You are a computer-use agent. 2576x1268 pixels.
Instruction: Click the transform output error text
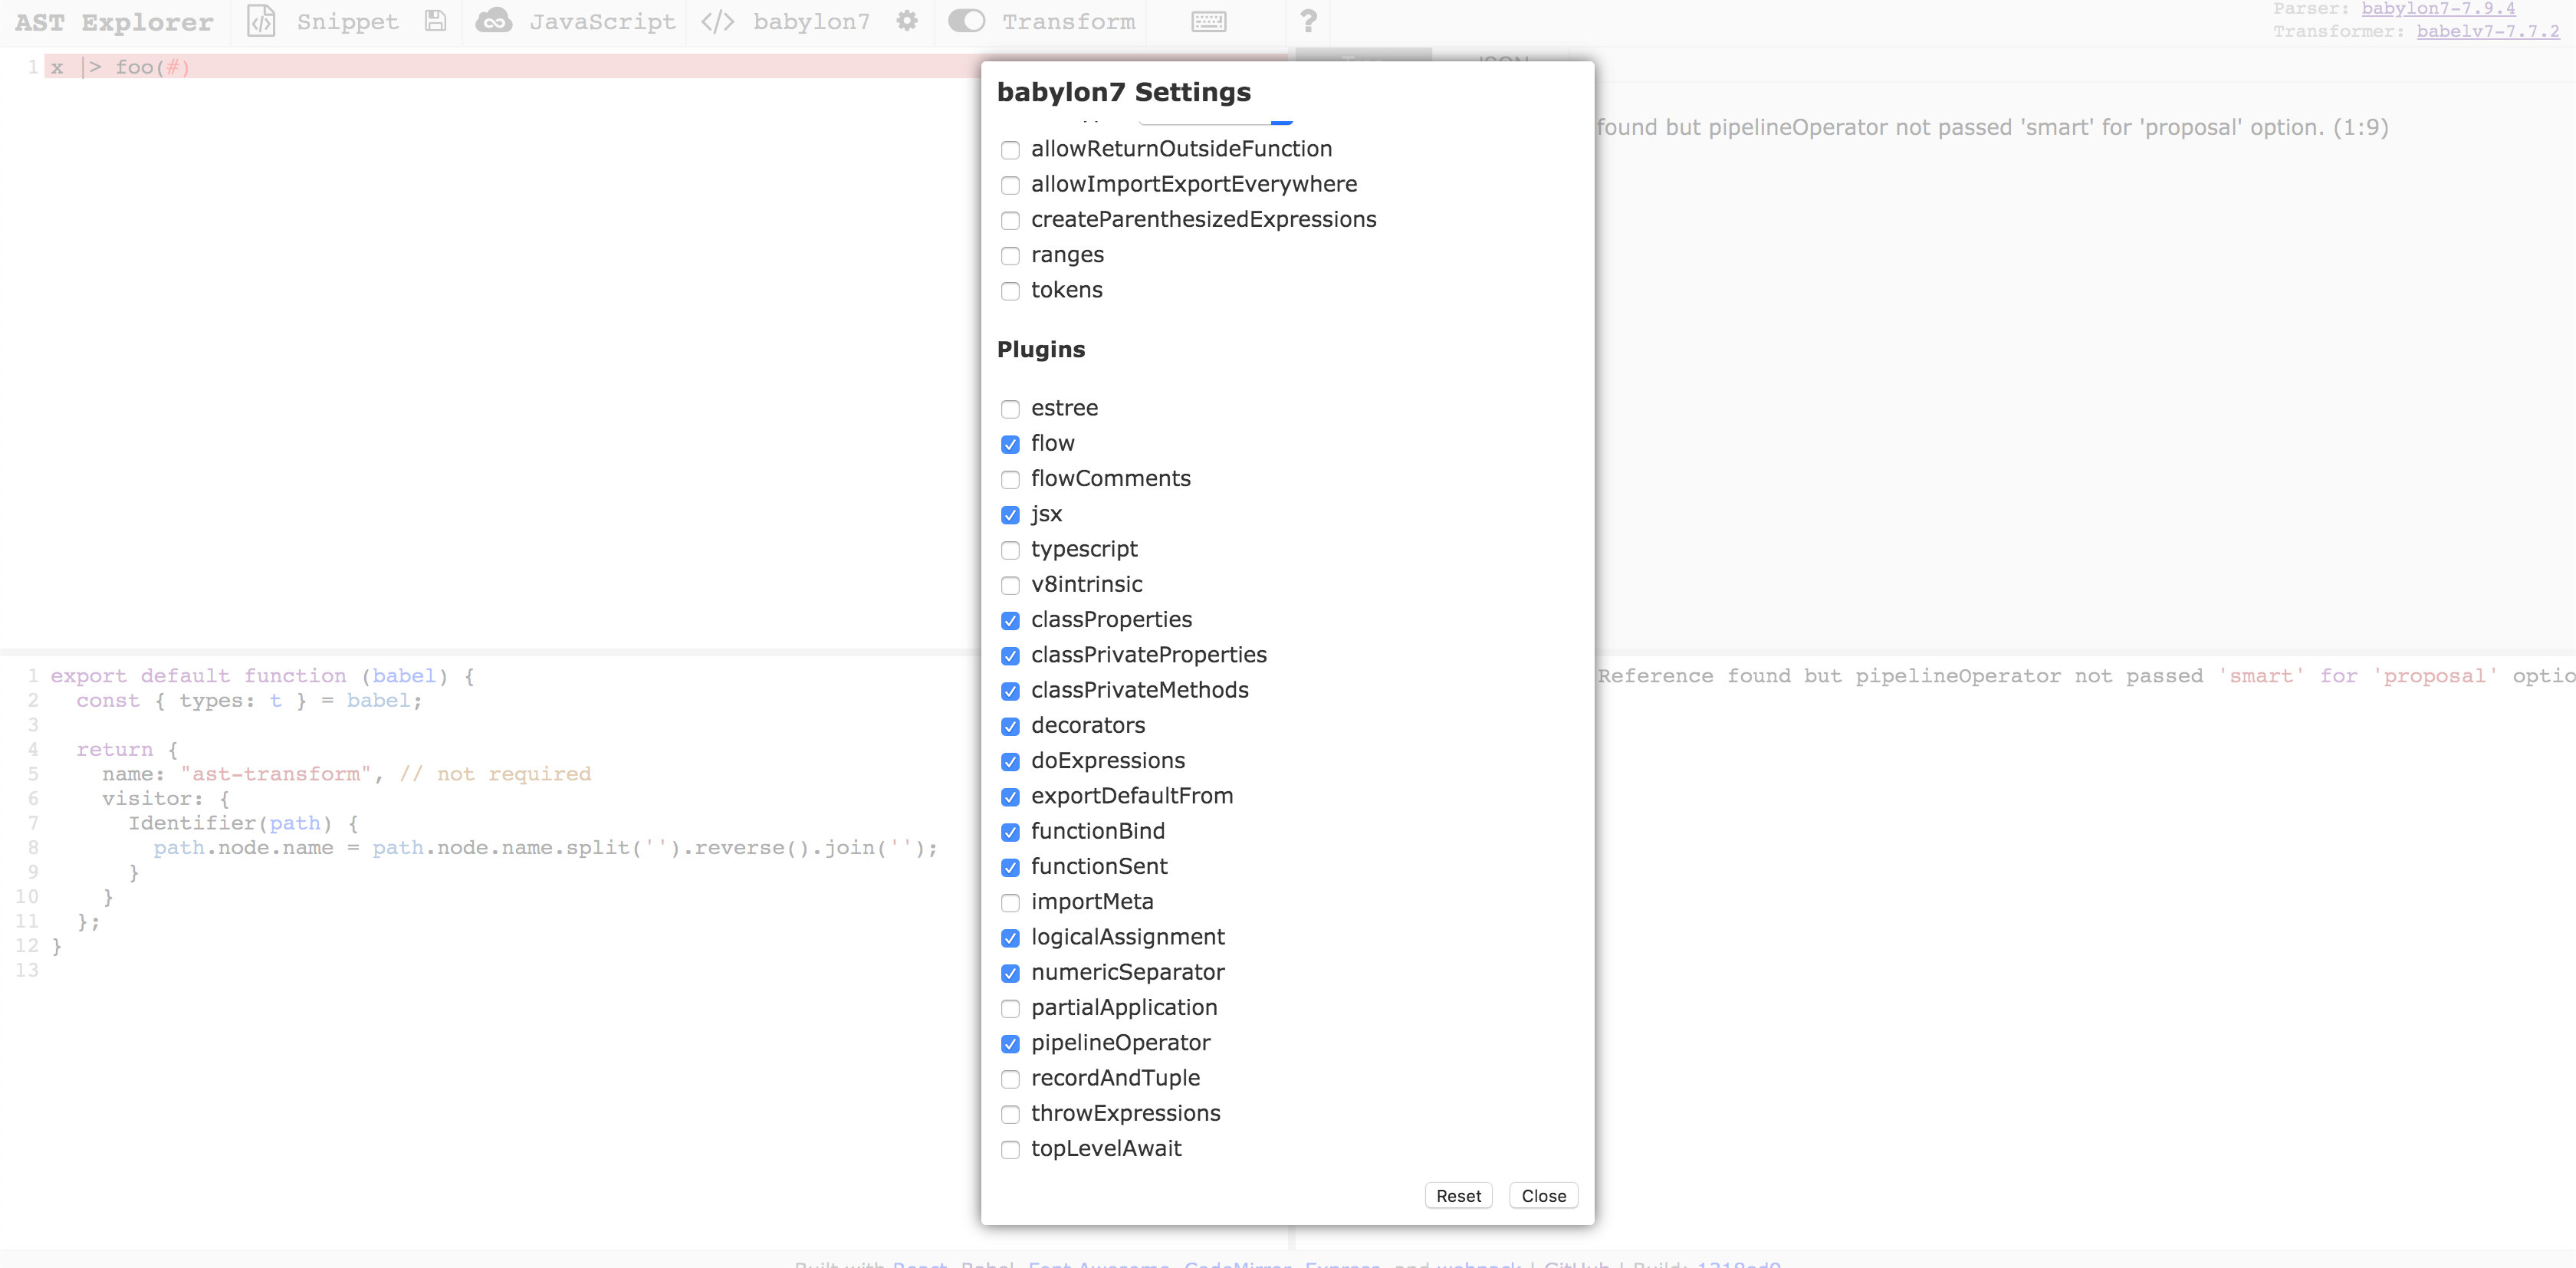click(x=2086, y=676)
